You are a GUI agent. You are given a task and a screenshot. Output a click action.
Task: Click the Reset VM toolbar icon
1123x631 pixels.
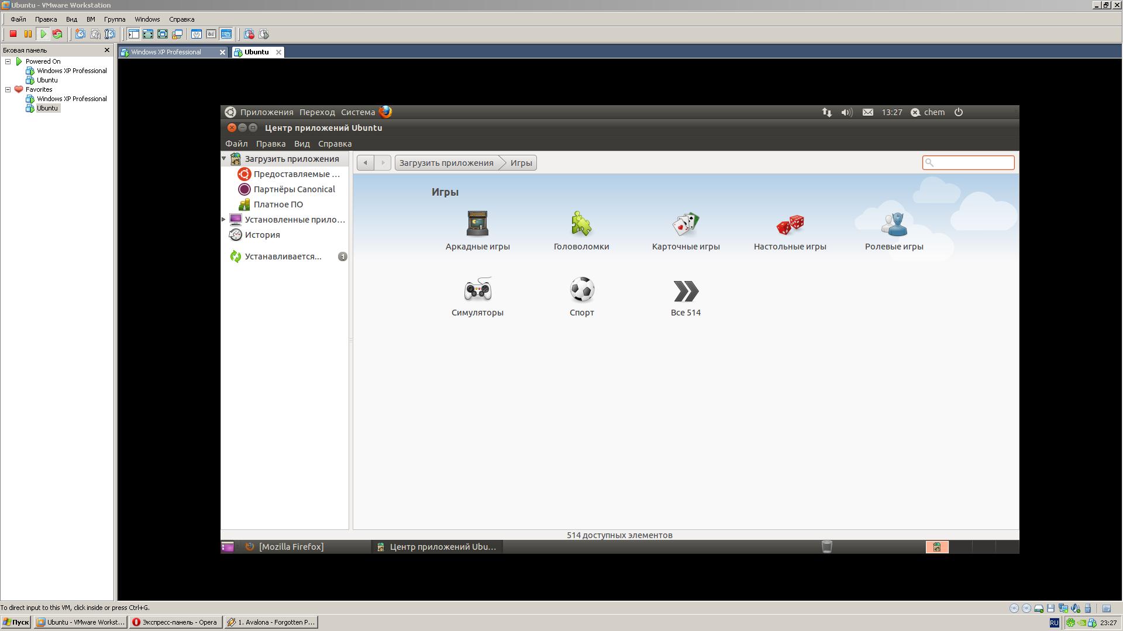(57, 34)
